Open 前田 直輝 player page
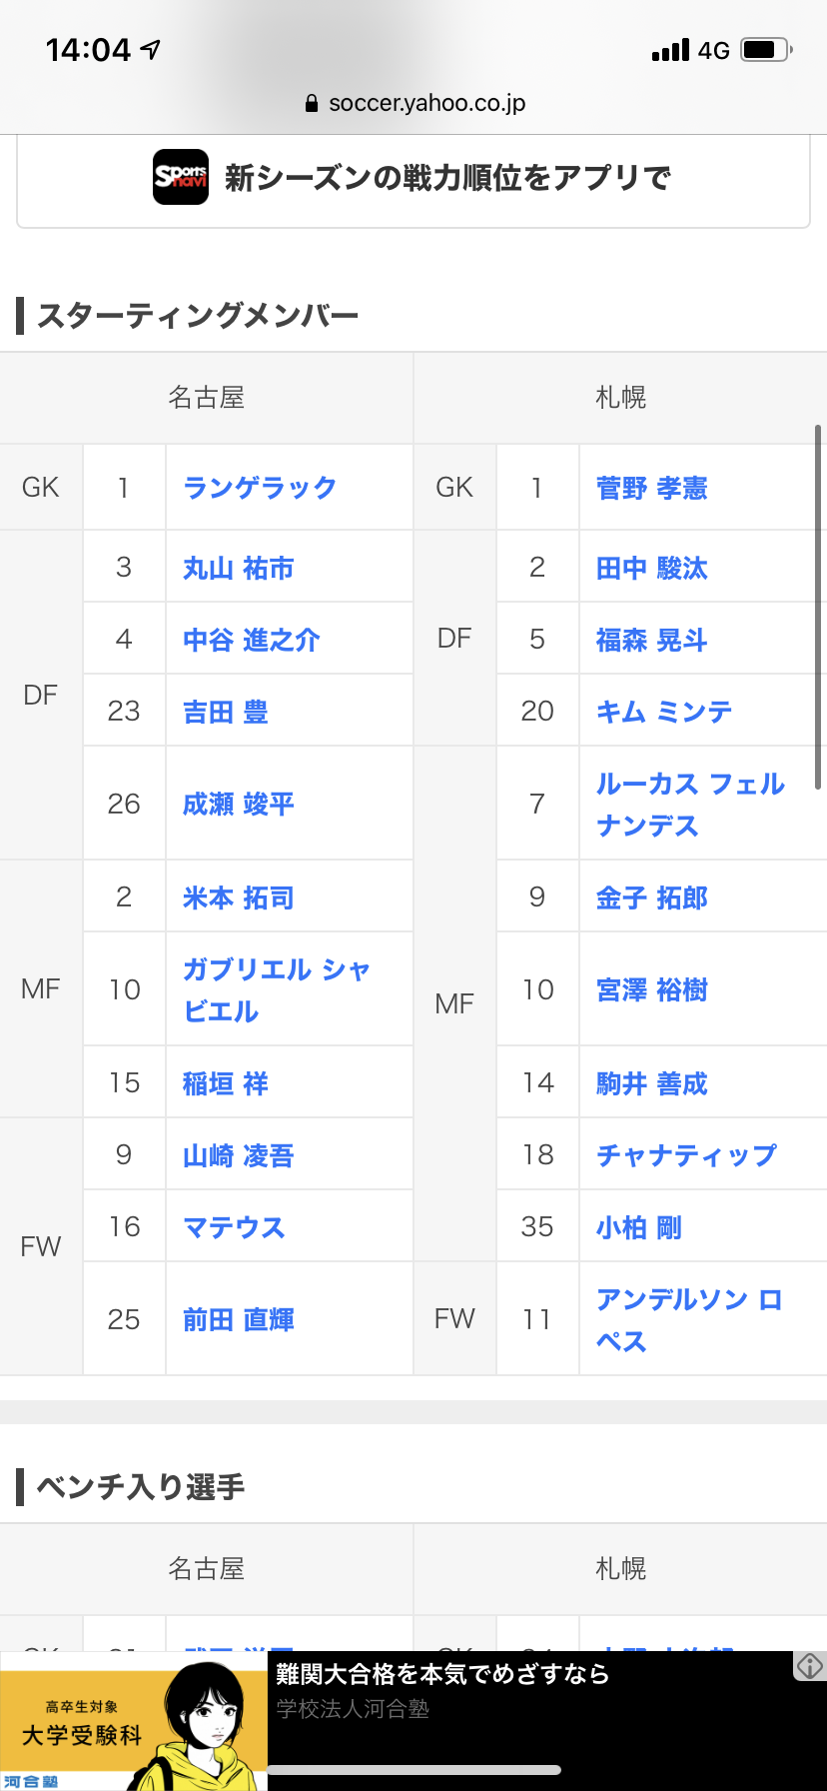The height and width of the screenshot is (1791, 827). tap(239, 1319)
